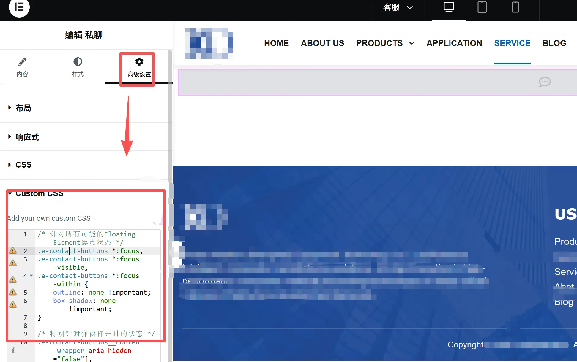The width and height of the screenshot is (577, 362).
Task: Click warning icon on code line 2
Action: [13, 250]
